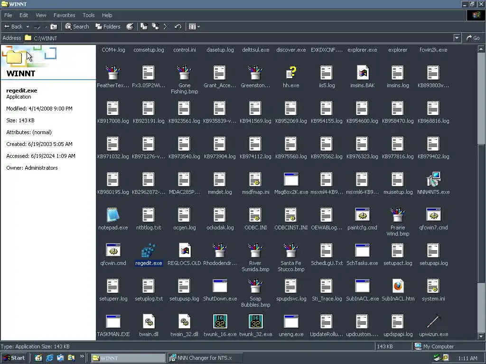Select the ODBC.INI file icon
The height and width of the screenshot is (364, 486).
(255, 215)
